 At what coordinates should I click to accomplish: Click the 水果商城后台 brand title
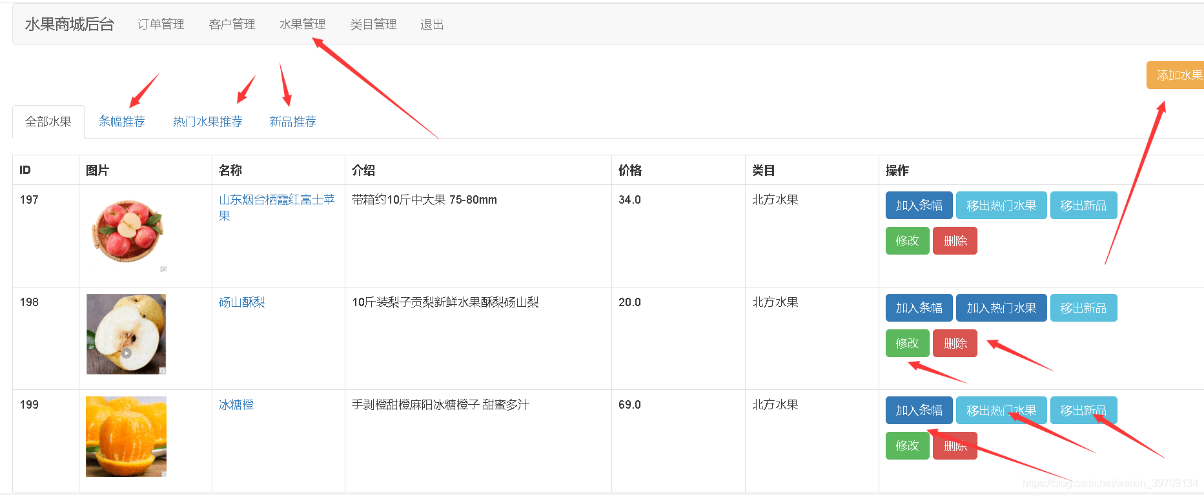click(x=70, y=24)
